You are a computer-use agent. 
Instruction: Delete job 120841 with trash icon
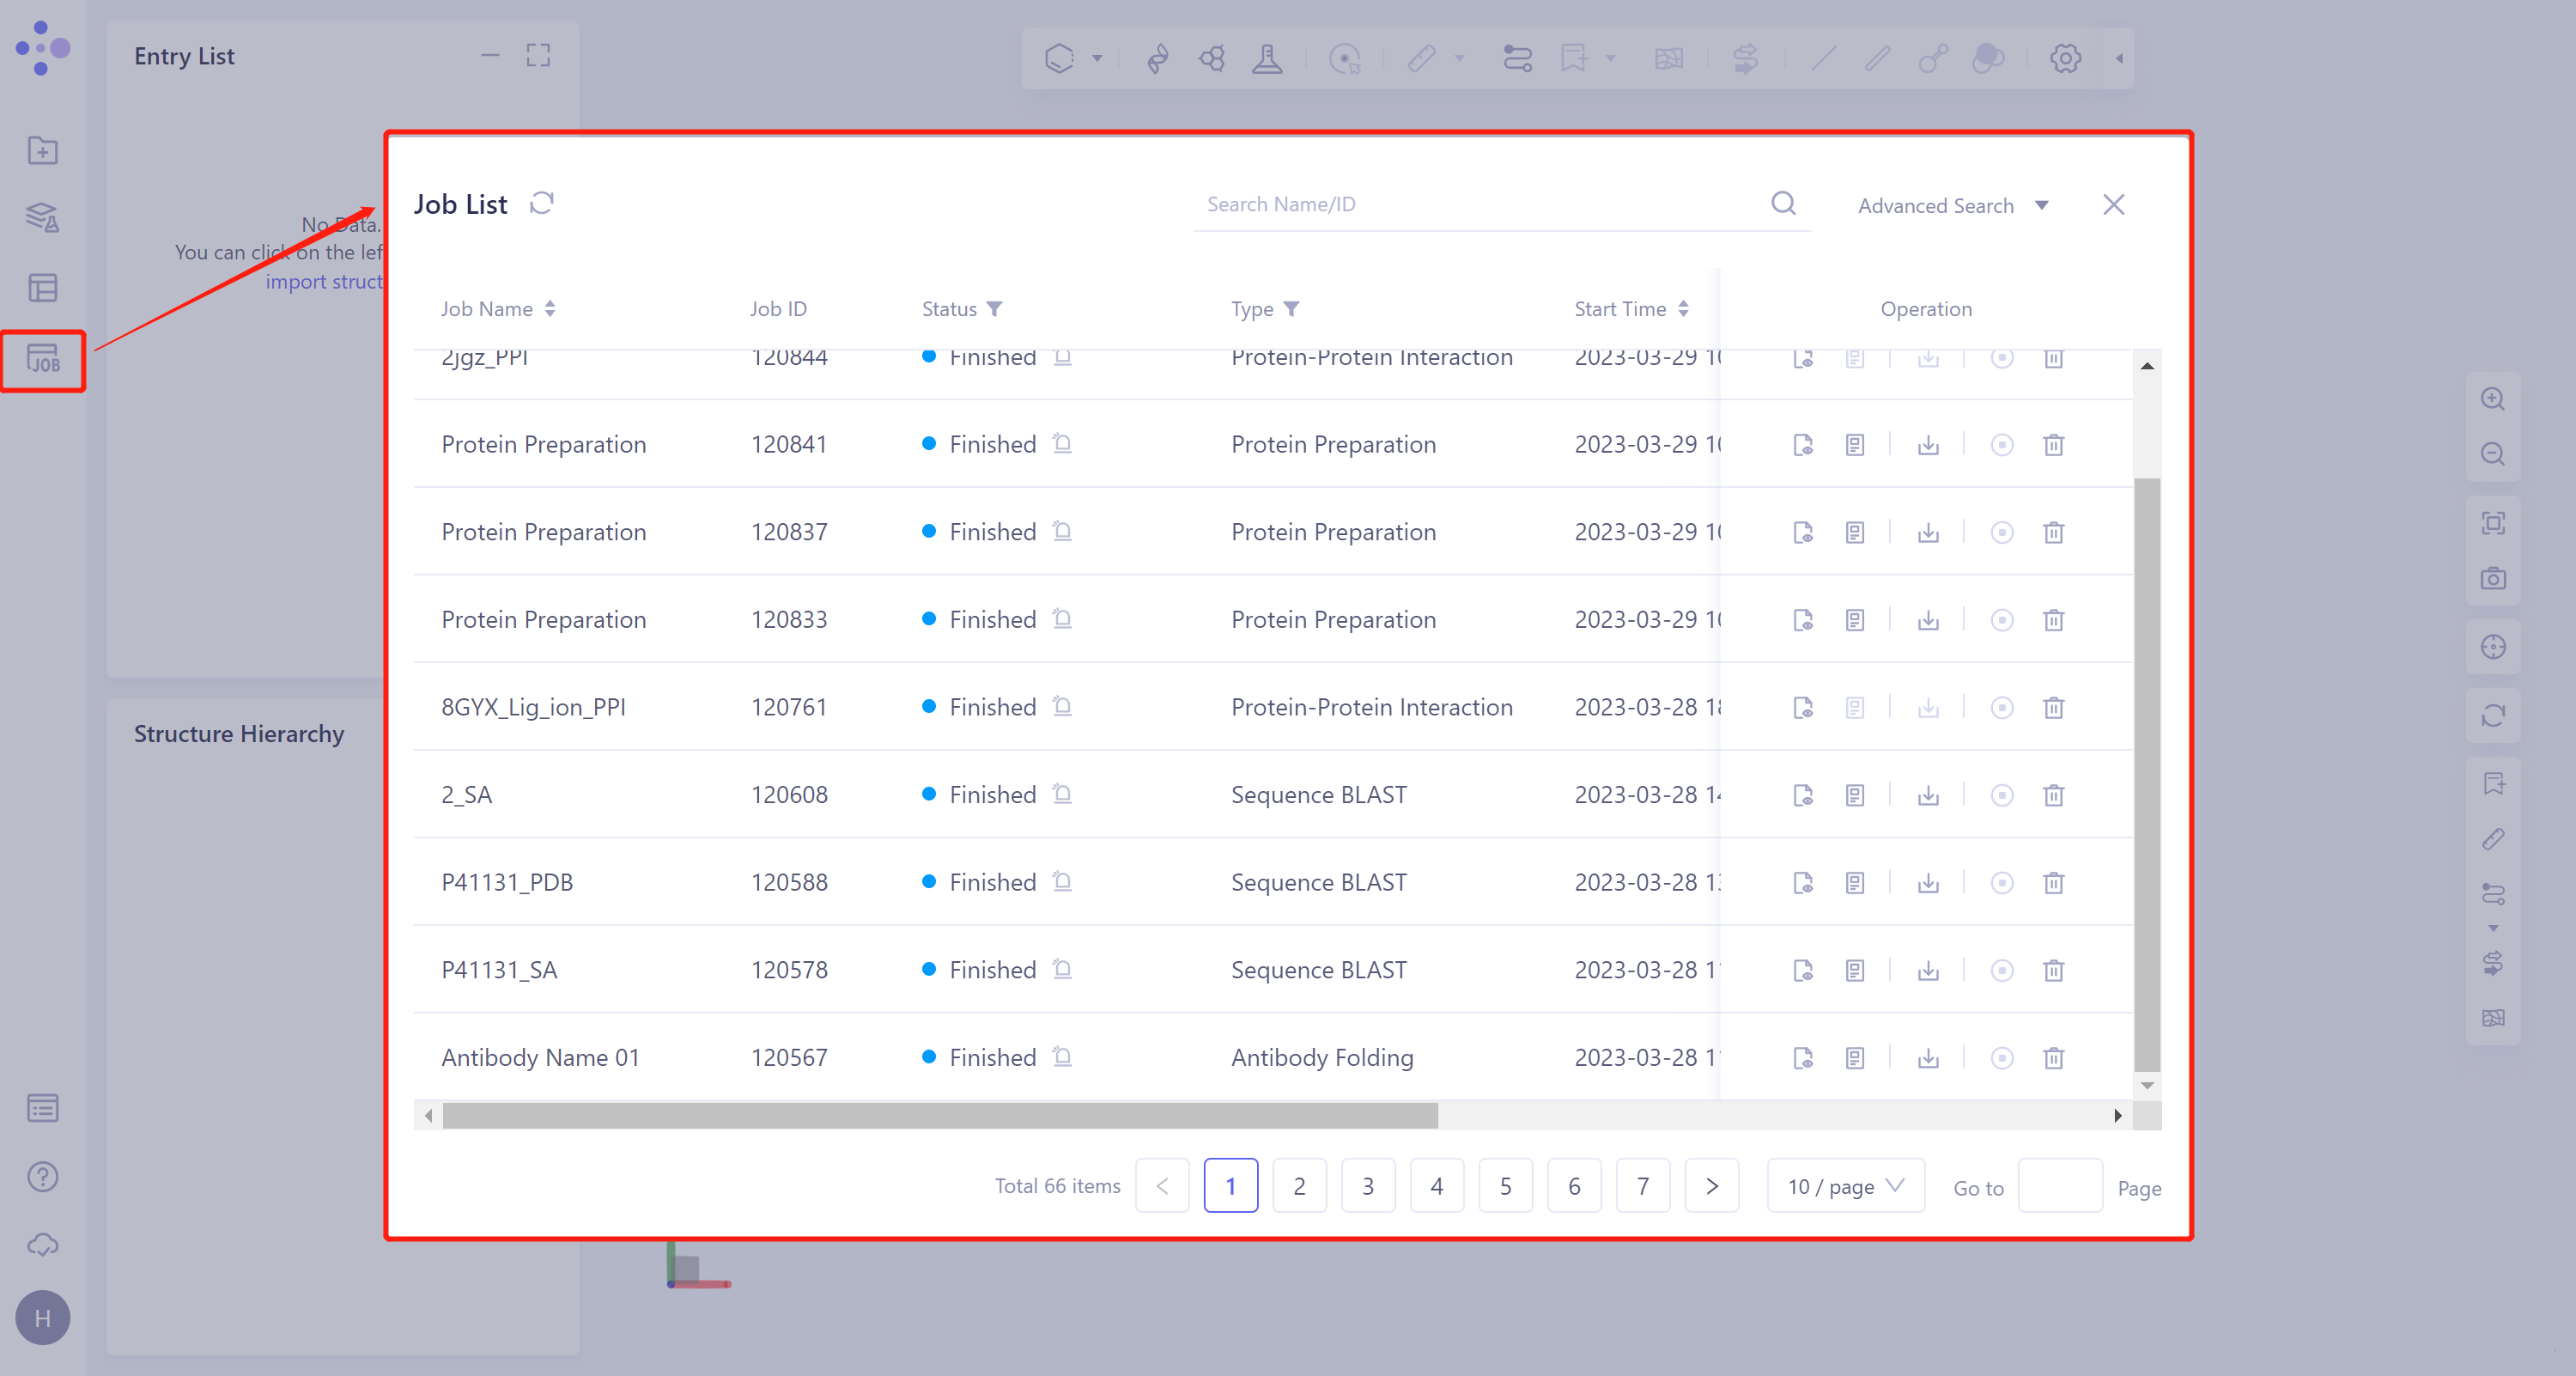(x=2053, y=445)
